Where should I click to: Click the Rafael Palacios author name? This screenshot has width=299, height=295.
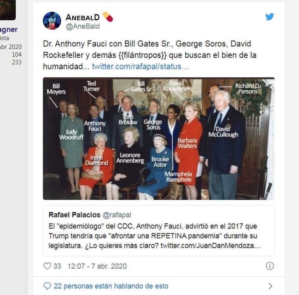pyautogui.click(x=74, y=215)
